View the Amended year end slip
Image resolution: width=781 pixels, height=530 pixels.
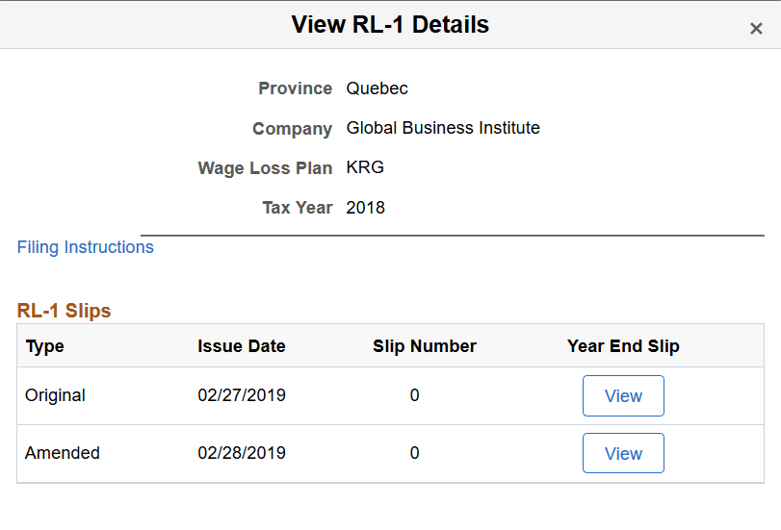[x=623, y=454]
